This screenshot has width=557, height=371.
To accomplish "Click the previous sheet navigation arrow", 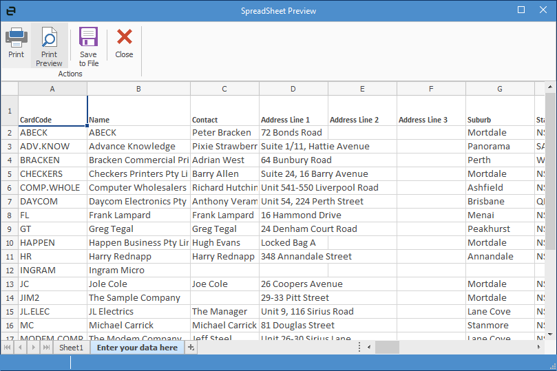I will pyautogui.click(x=20, y=348).
